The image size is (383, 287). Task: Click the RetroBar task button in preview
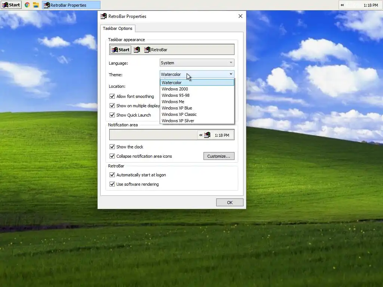[x=156, y=50]
